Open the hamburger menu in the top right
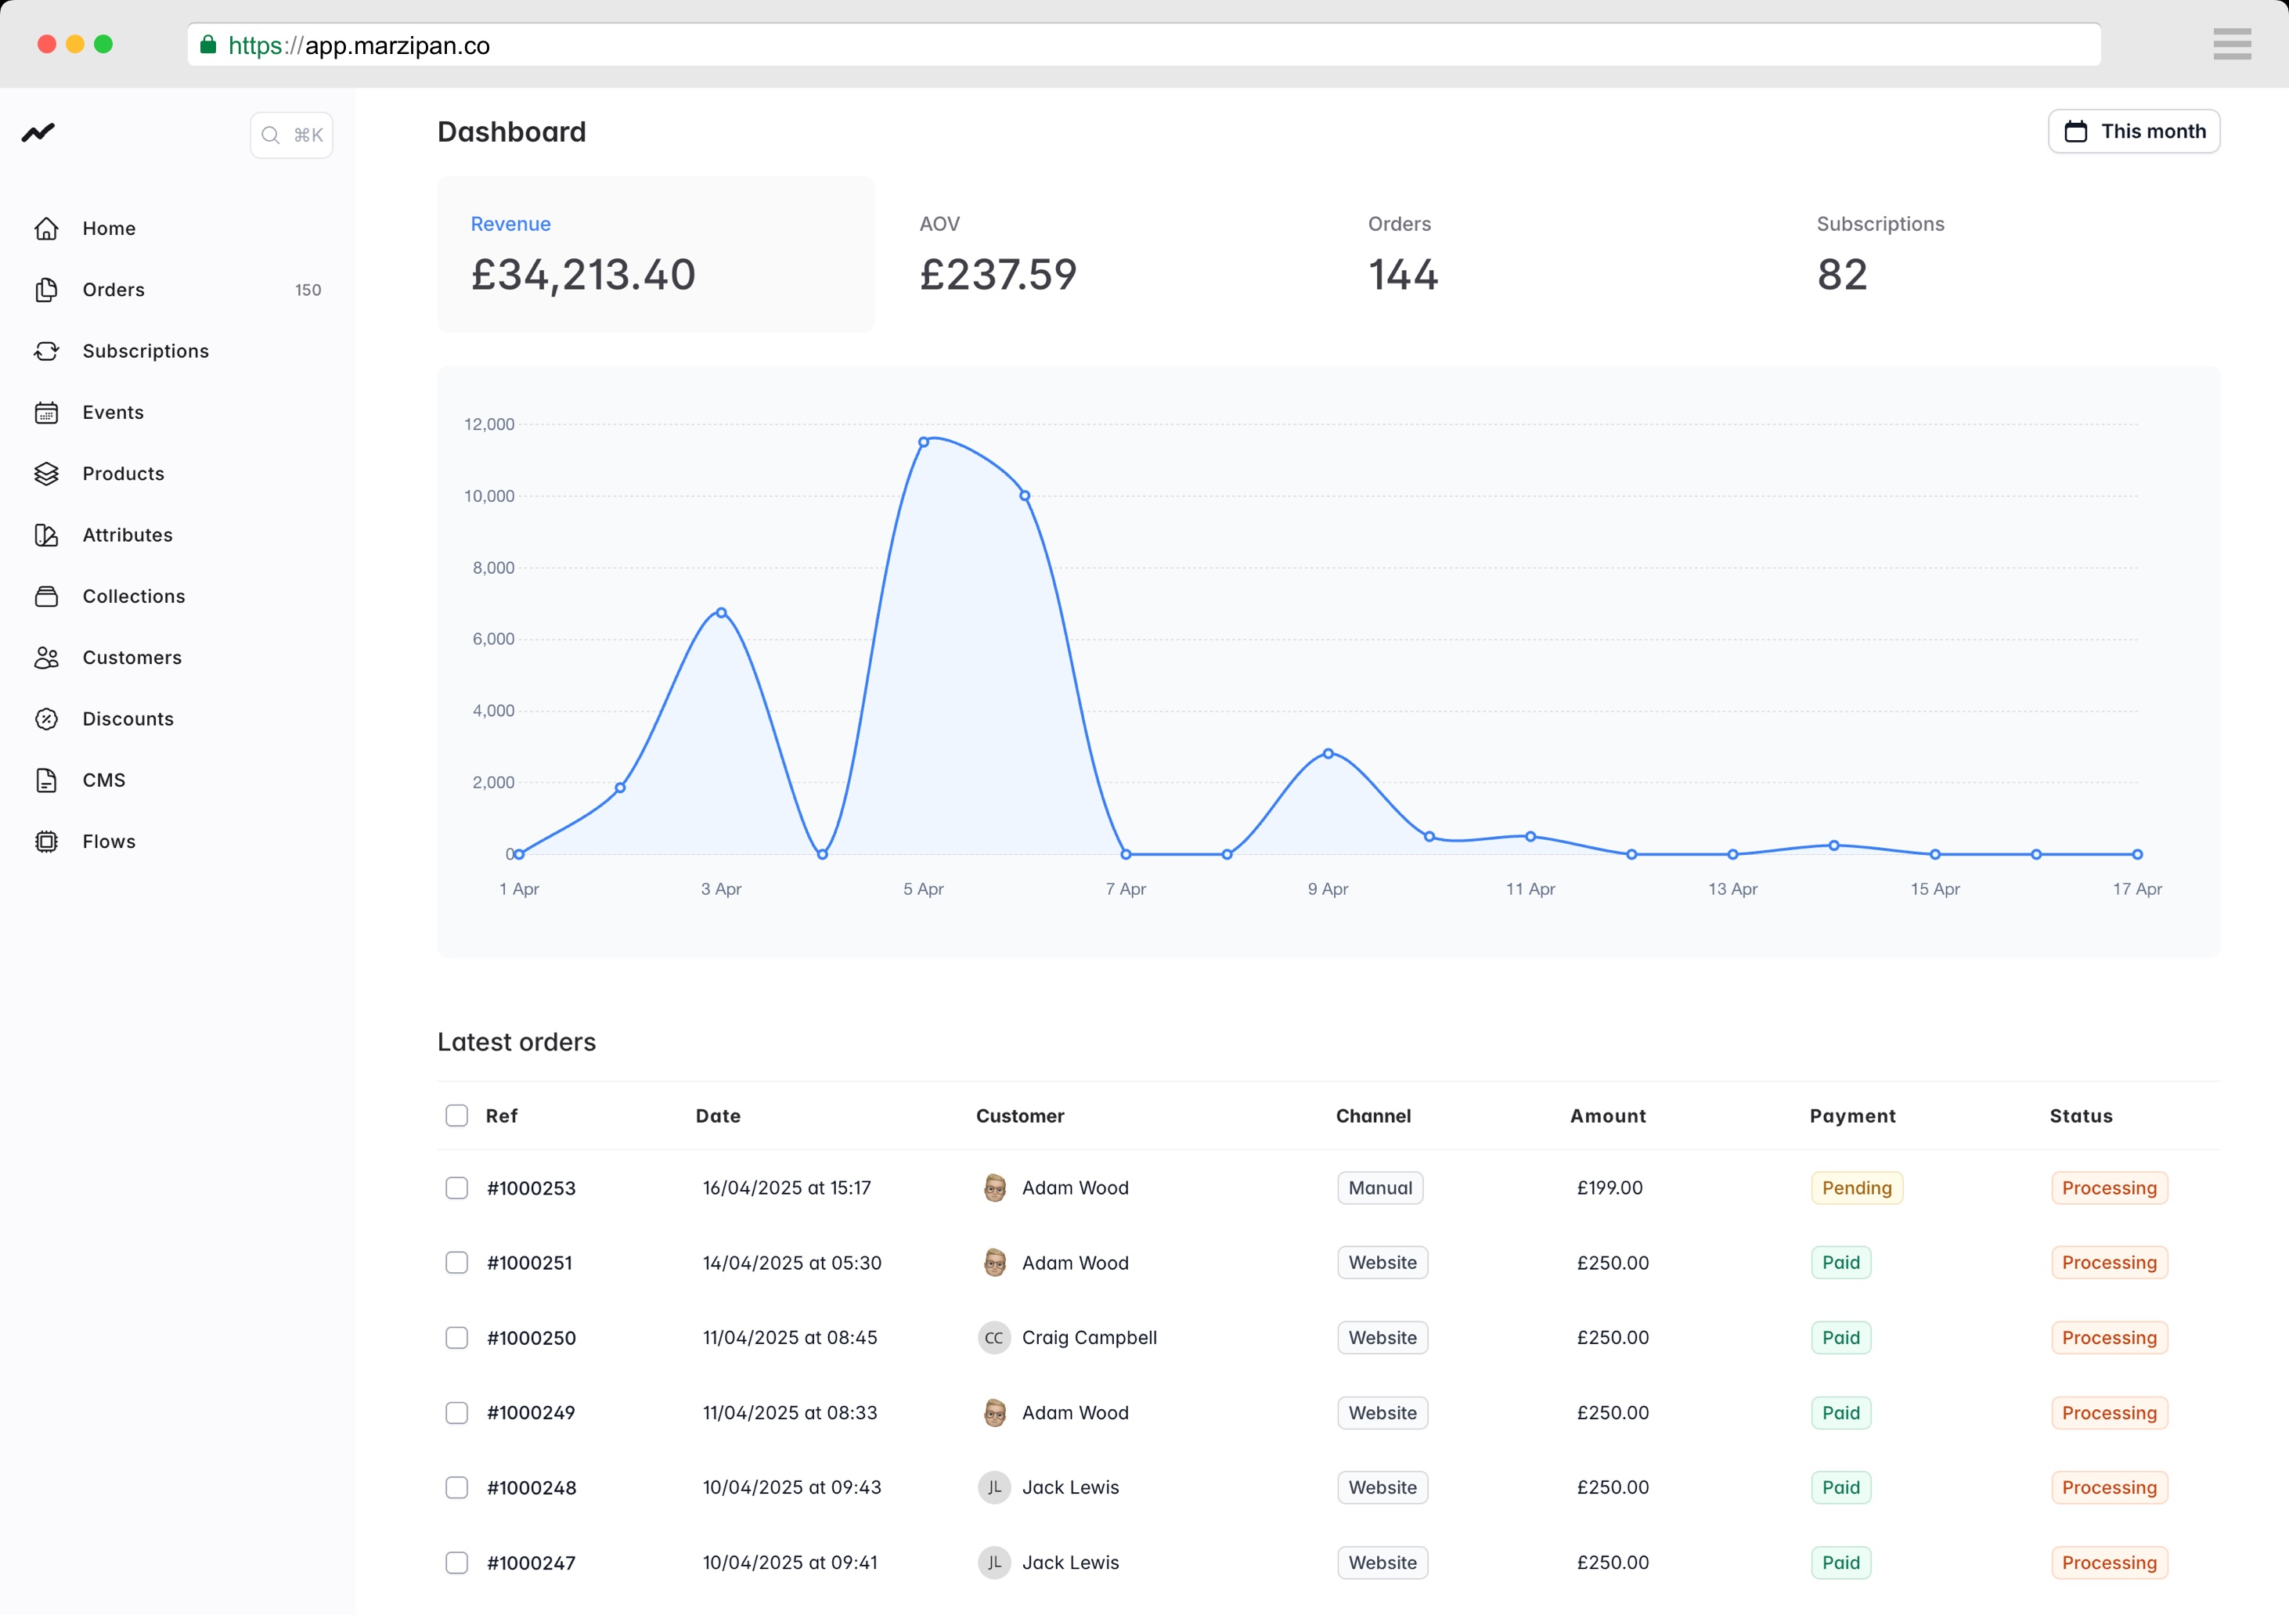Image resolution: width=2289 pixels, height=1615 pixels. pos(2232,44)
